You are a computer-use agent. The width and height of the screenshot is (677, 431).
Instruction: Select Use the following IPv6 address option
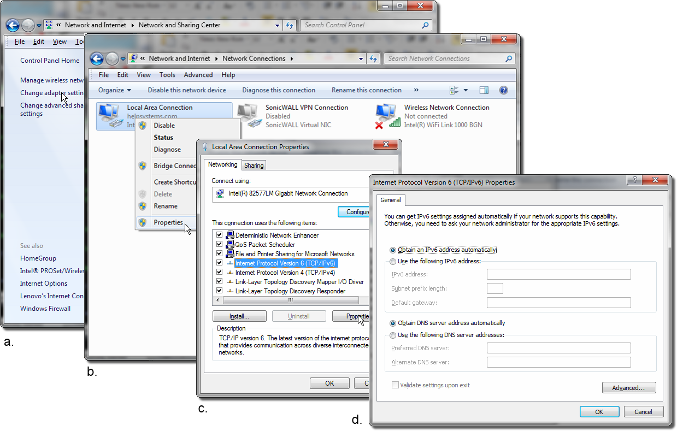pyautogui.click(x=392, y=262)
